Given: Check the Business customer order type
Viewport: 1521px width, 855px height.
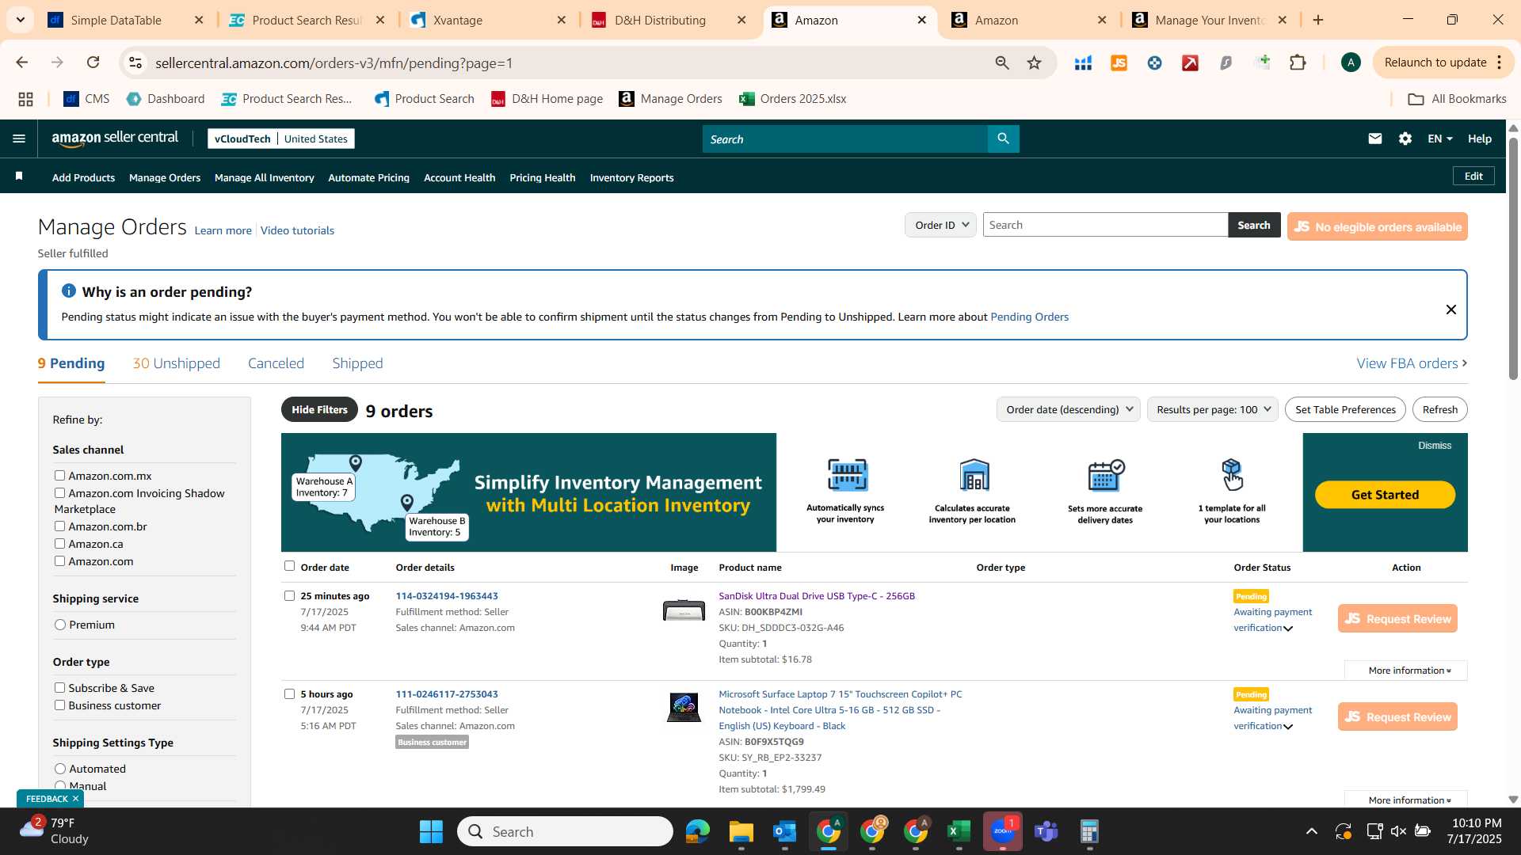Looking at the screenshot, I should point(59,705).
